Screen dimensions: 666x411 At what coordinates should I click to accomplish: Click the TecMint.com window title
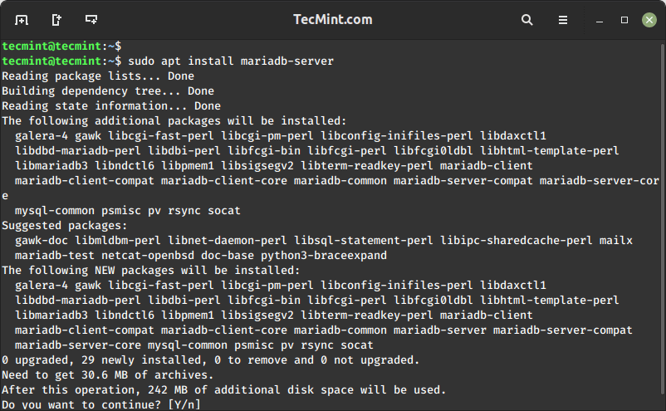(x=332, y=19)
